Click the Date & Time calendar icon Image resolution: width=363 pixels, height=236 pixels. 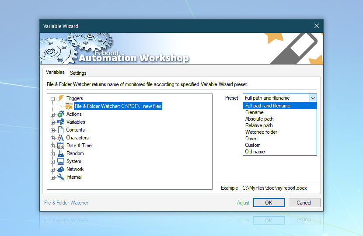61,146
